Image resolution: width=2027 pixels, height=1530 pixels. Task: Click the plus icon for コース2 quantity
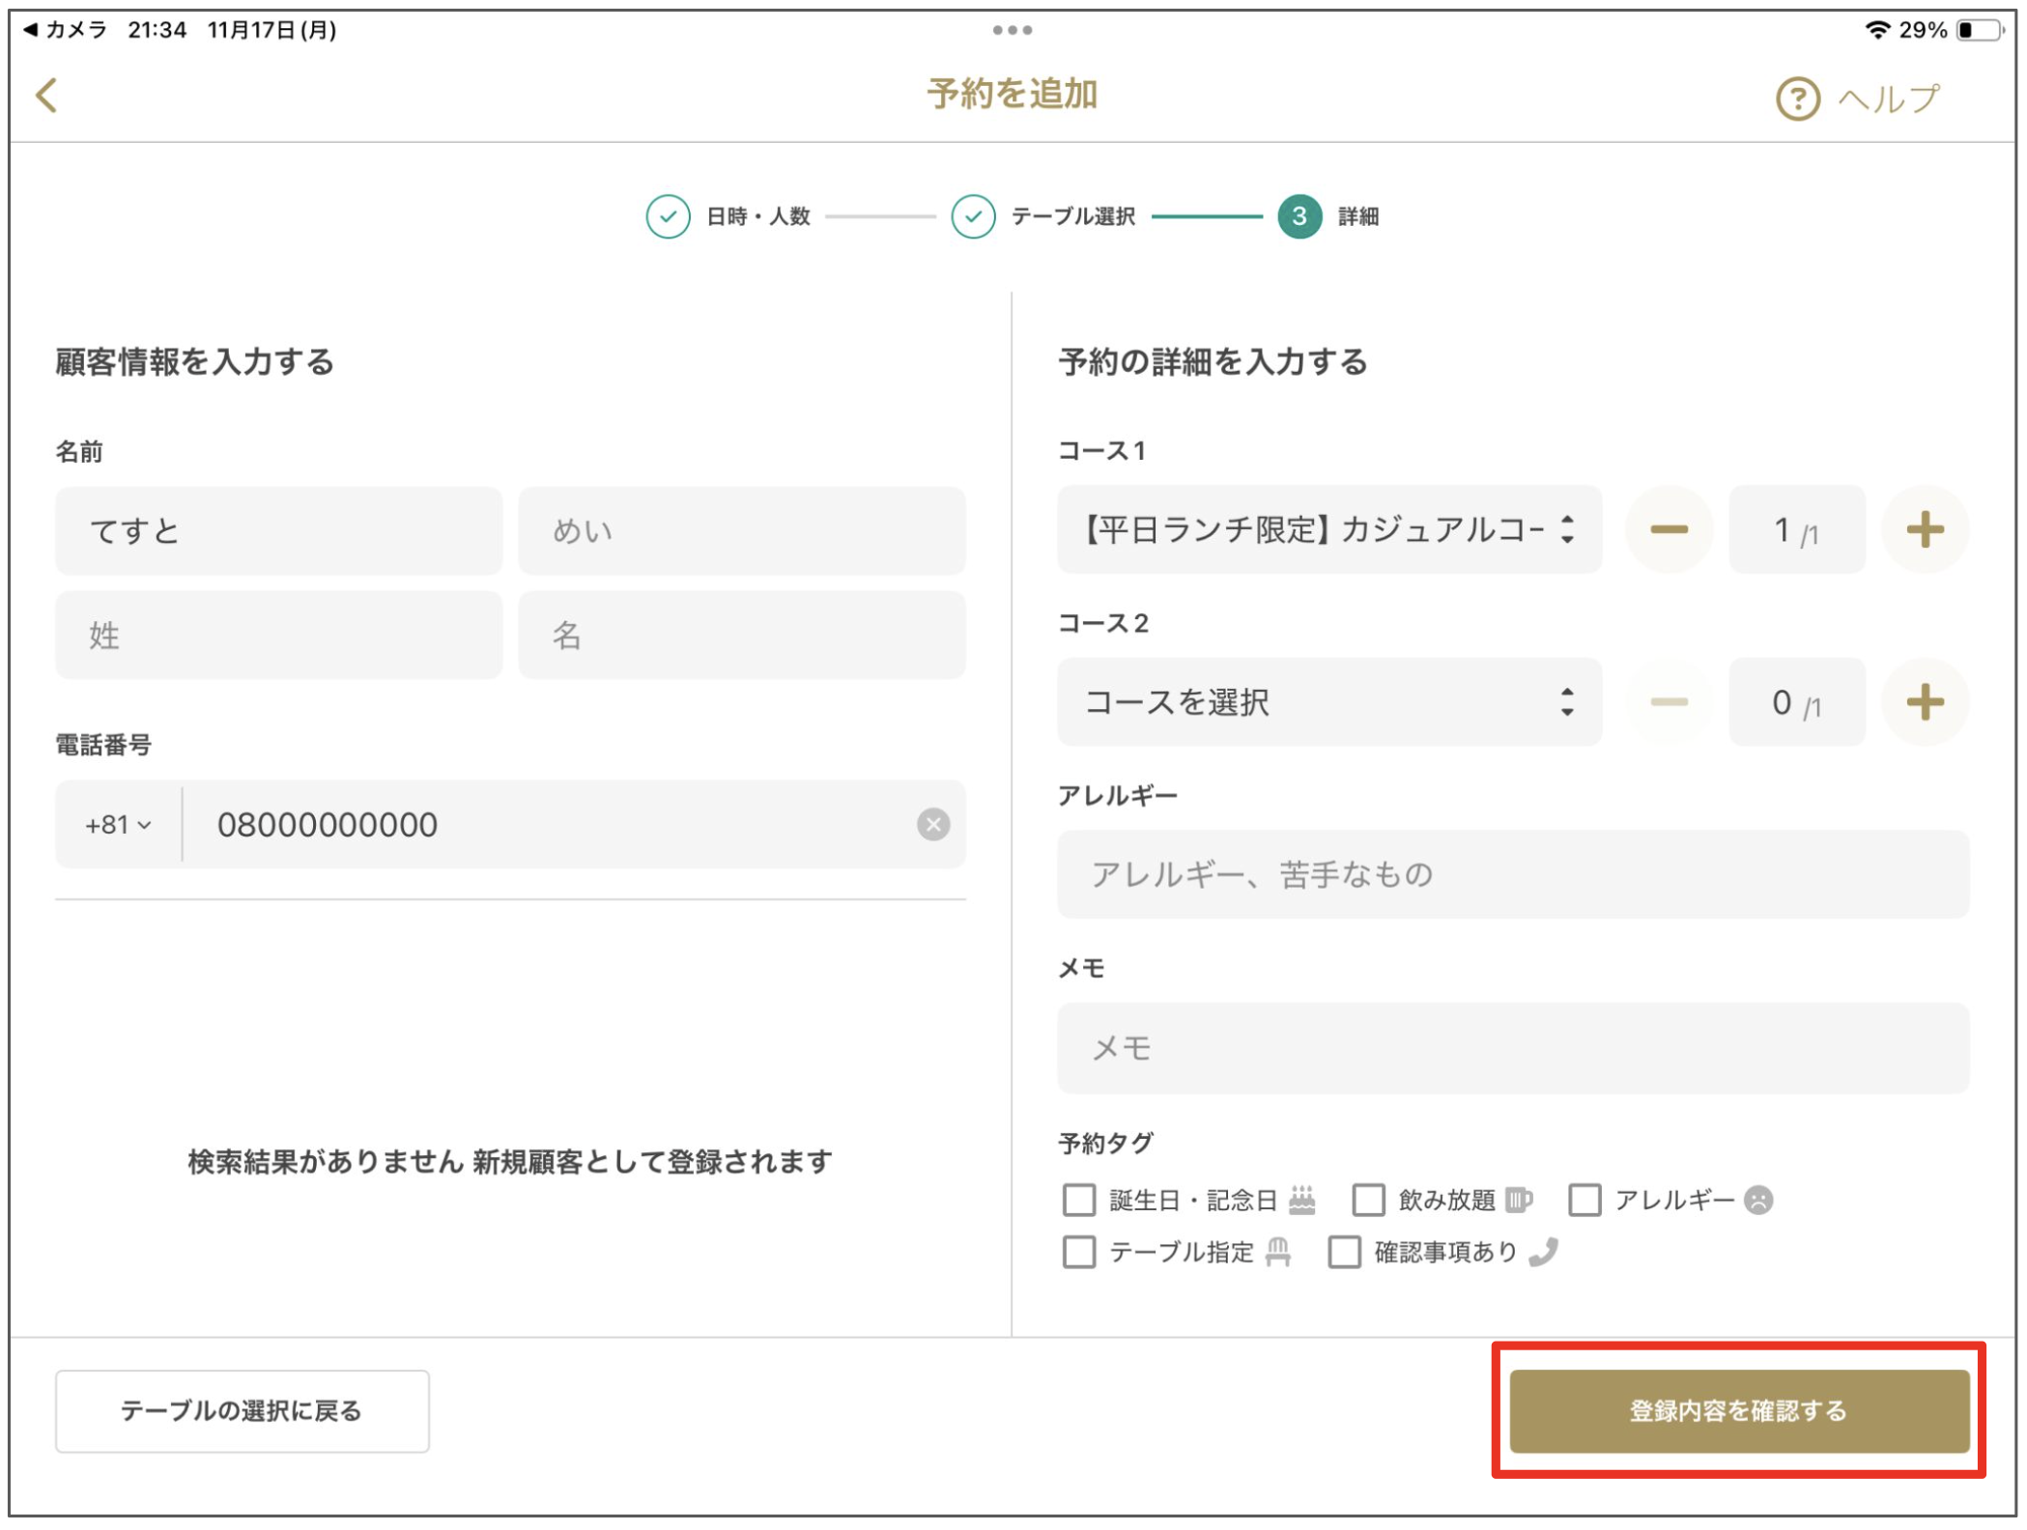tap(1925, 702)
